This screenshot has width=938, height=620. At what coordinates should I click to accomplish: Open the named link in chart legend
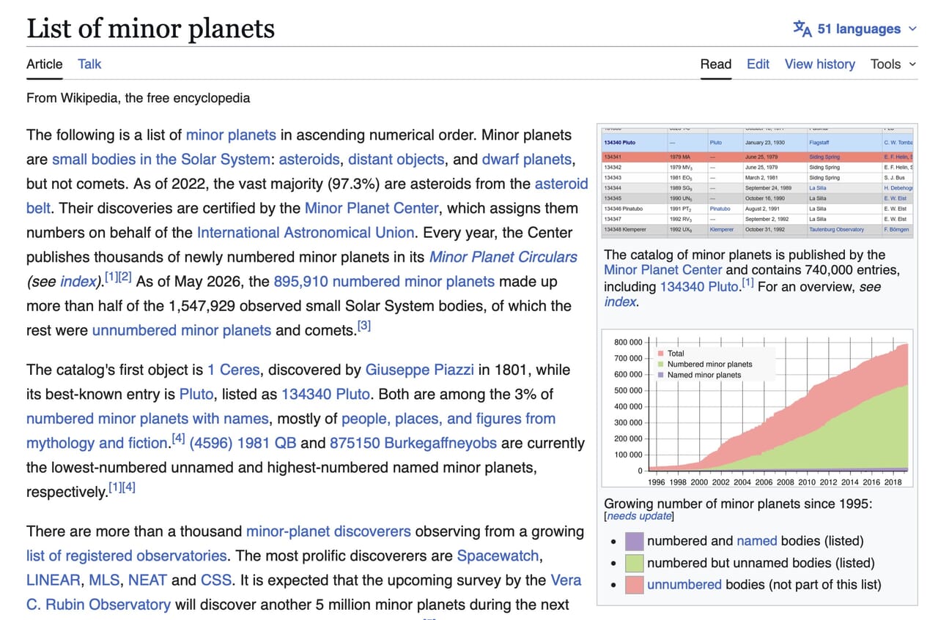pyautogui.click(x=756, y=541)
